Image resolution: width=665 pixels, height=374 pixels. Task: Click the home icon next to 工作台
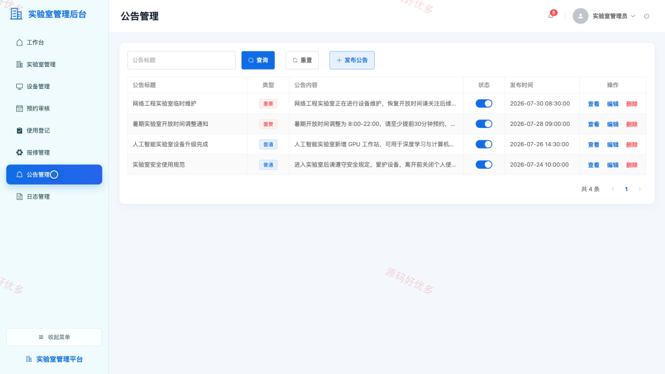19,42
